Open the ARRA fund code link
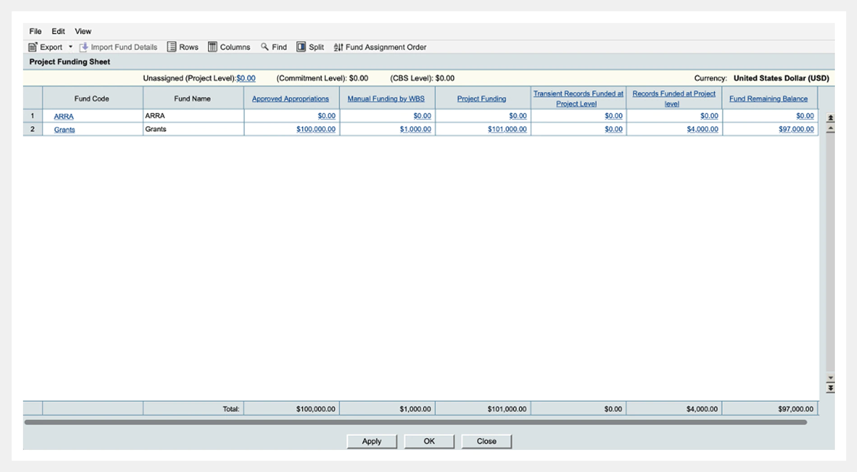 64,116
